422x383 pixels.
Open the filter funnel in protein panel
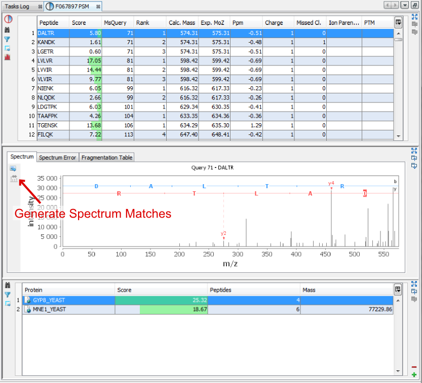coord(8,294)
